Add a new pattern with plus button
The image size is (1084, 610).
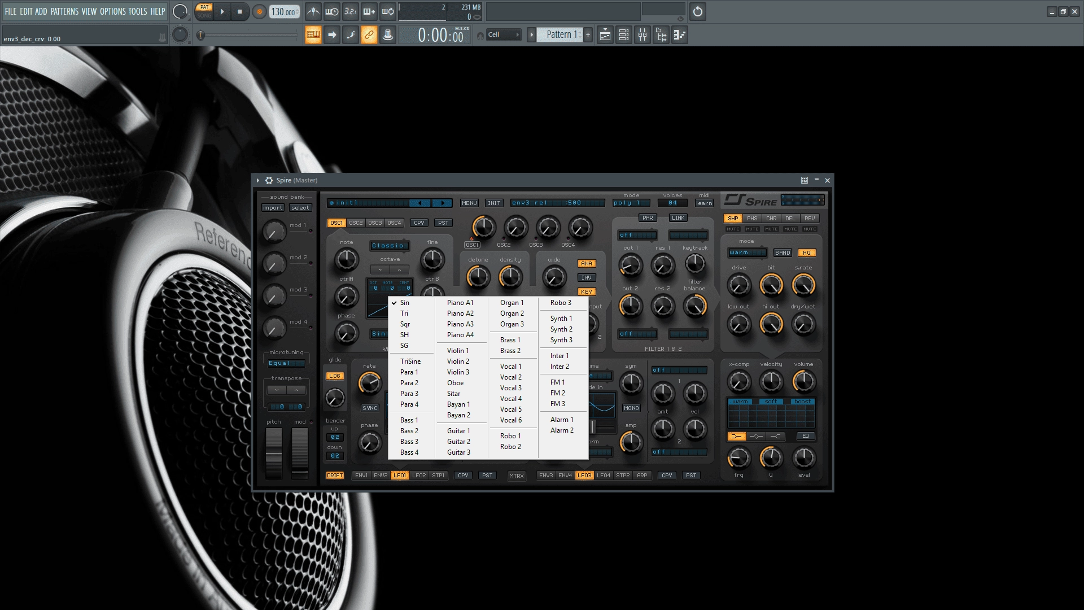click(x=588, y=35)
